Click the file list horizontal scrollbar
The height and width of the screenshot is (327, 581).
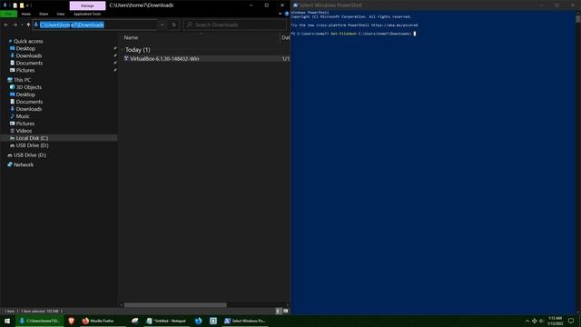175,305
